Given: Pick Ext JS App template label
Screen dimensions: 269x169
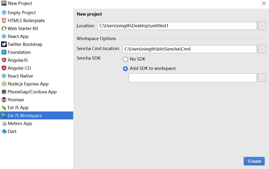Looking at the screenshot, I should 18,108.
